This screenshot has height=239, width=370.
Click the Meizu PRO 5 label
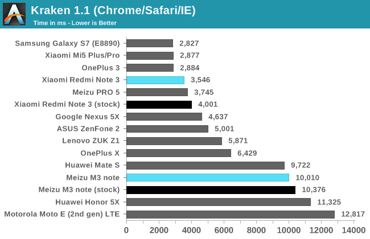pyautogui.click(x=96, y=92)
